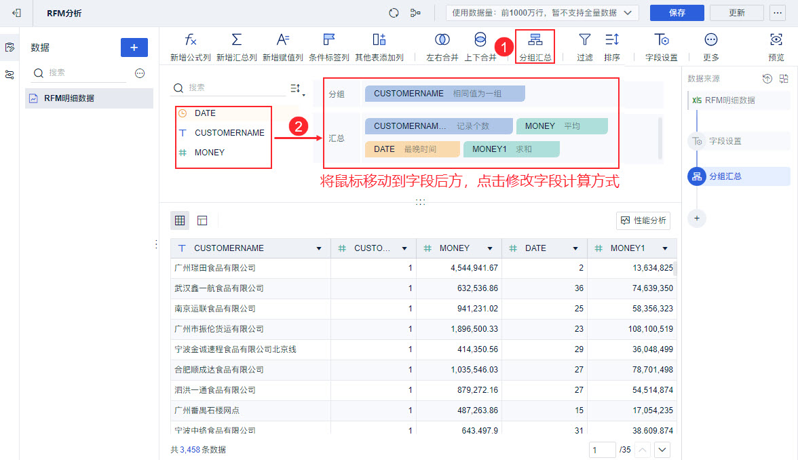
Task: Click the refresh circle icon in top bar
Action: click(394, 13)
